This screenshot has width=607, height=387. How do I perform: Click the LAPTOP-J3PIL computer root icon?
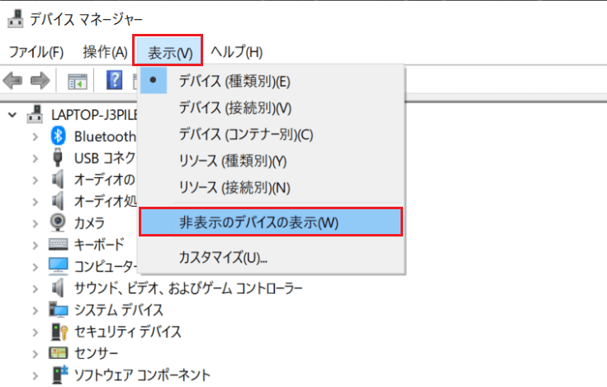pos(35,114)
